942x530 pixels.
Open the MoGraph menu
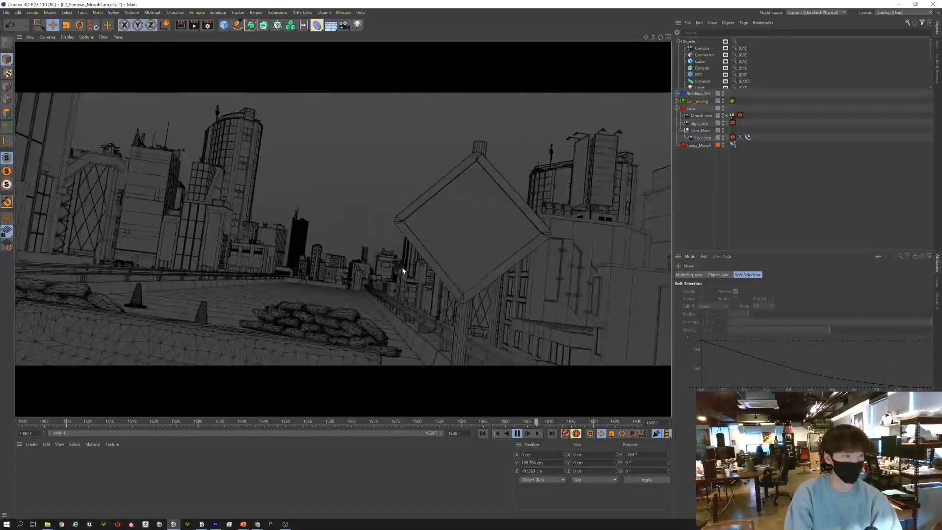[x=153, y=12]
